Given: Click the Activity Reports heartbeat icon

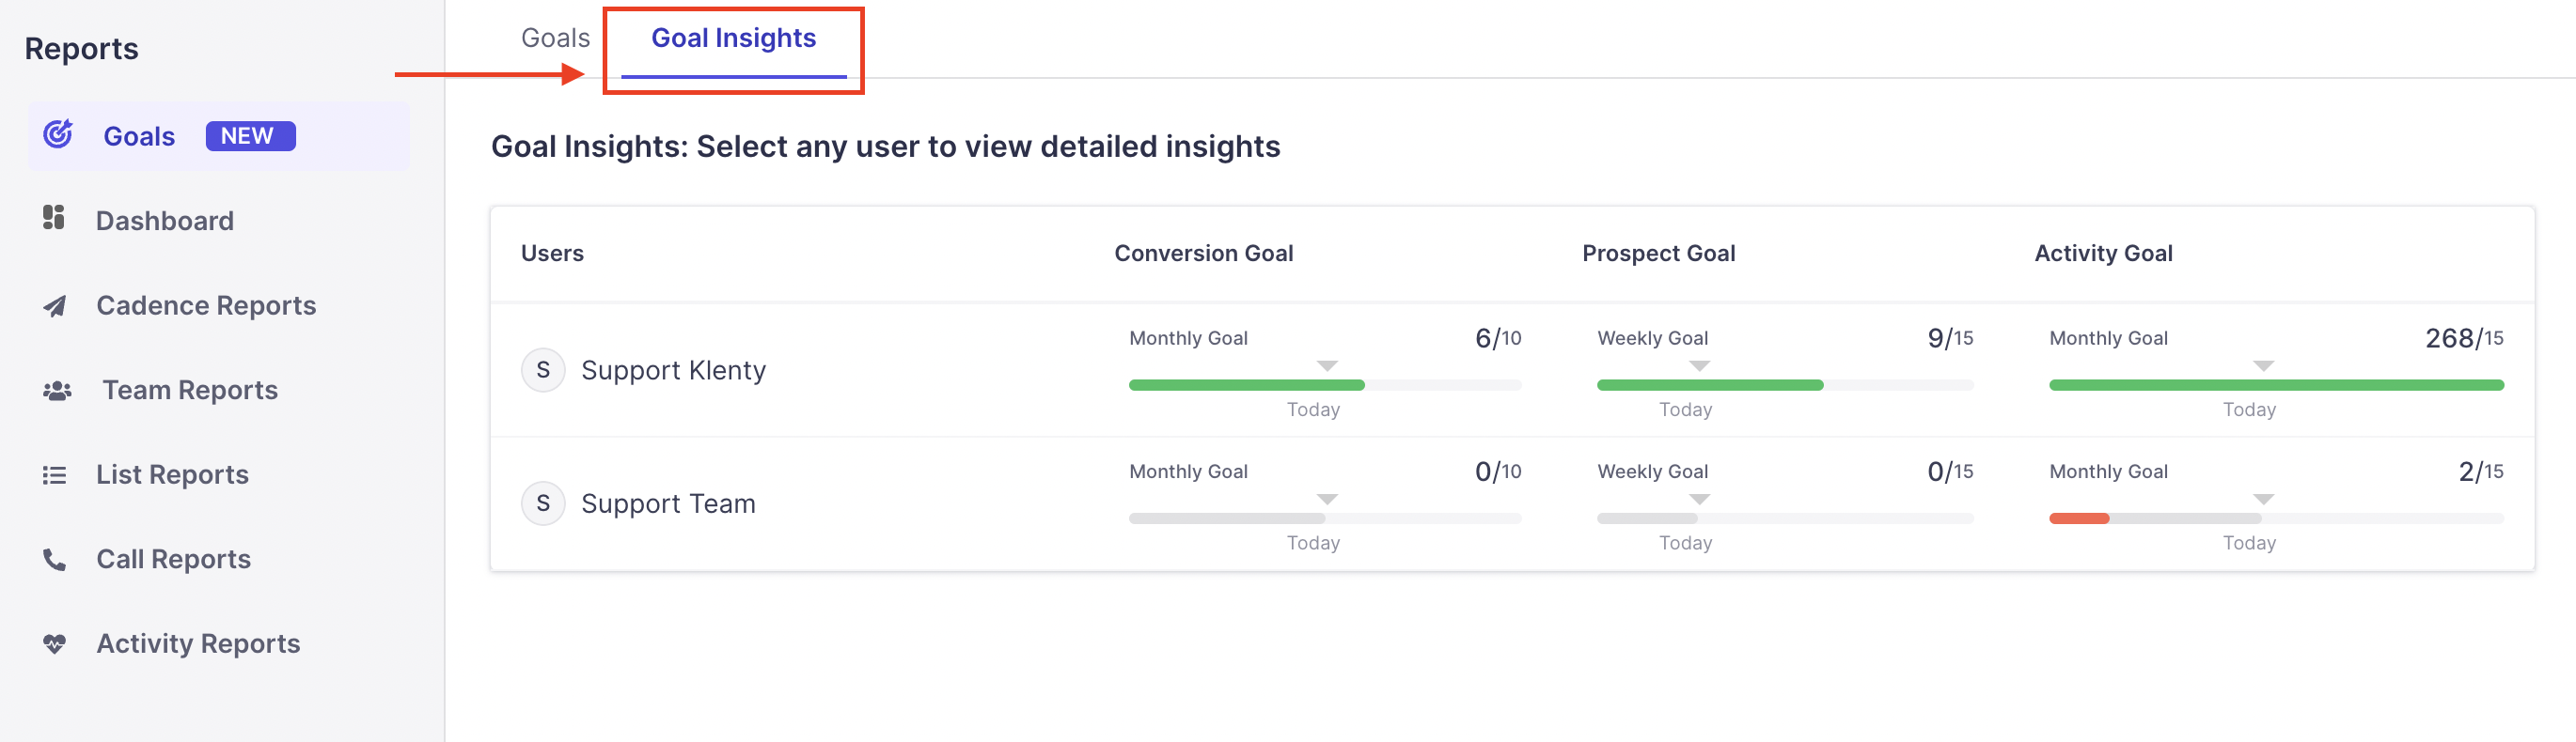Looking at the screenshot, I should (55, 644).
